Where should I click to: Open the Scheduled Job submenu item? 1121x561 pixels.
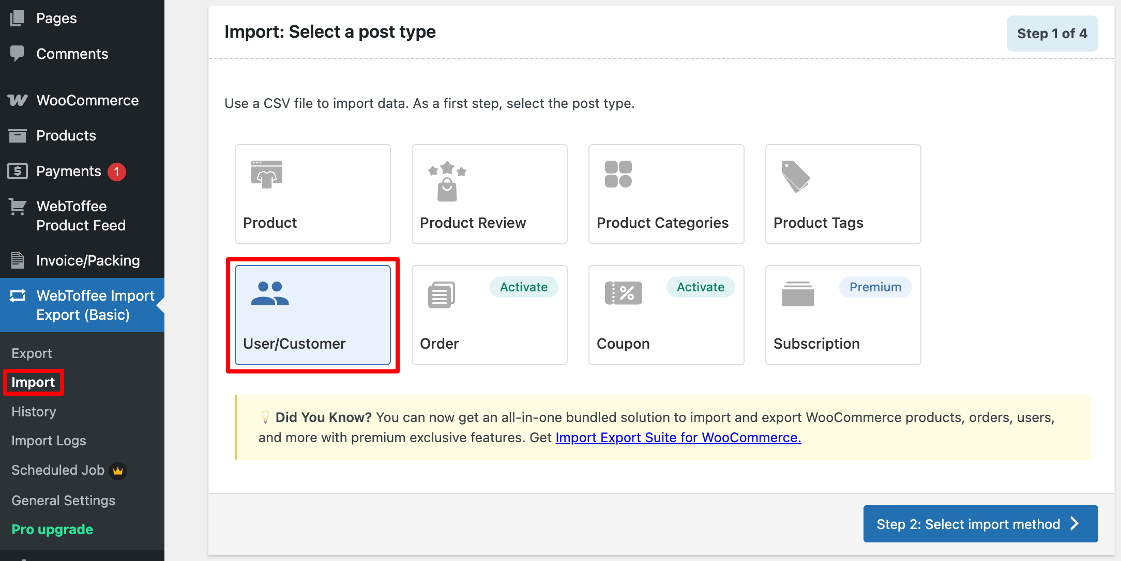[x=58, y=470]
